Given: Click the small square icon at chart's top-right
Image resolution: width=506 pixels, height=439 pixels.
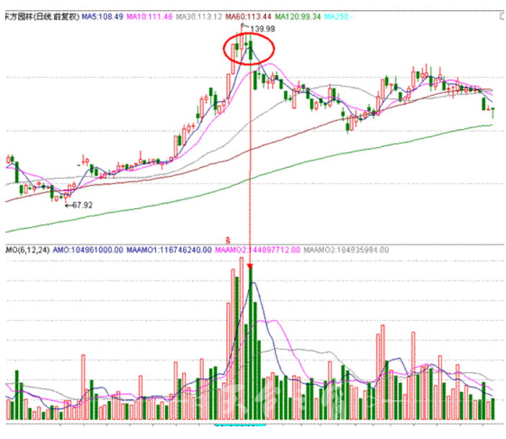Looking at the screenshot, I should click(502, 17).
